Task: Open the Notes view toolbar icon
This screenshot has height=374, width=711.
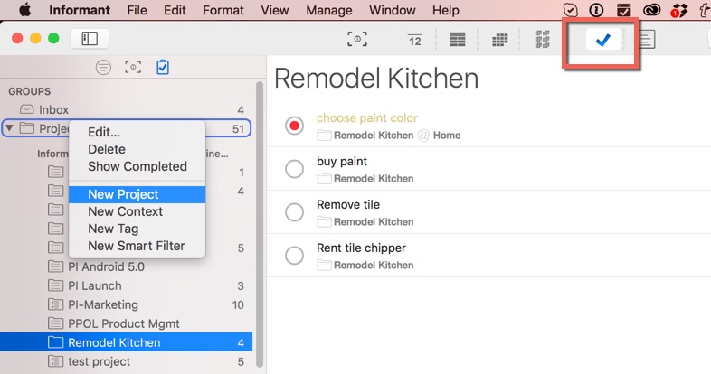Action: pyautogui.click(x=646, y=40)
